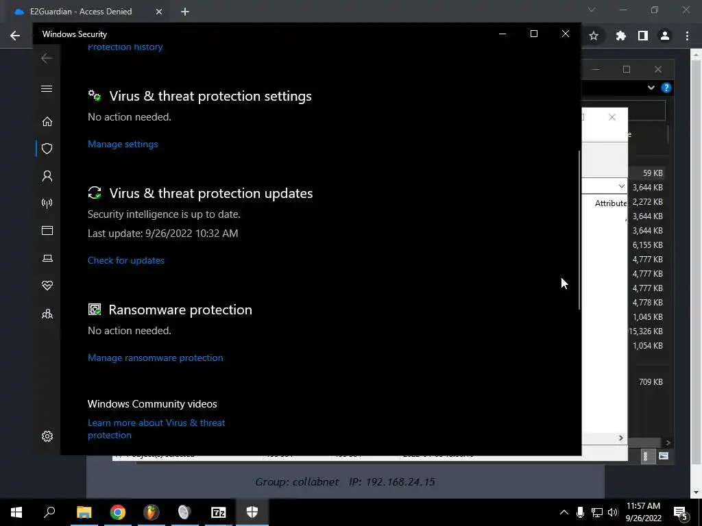Click Check for updates link
The width and height of the screenshot is (702, 526).
coord(126,260)
